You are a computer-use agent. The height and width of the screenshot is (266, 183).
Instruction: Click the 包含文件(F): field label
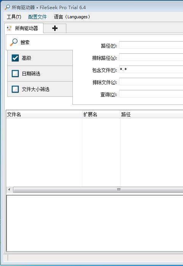104,70
